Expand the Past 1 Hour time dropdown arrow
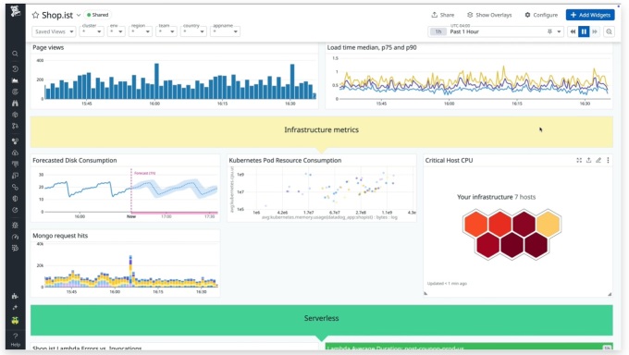629x355 pixels. [x=559, y=31]
